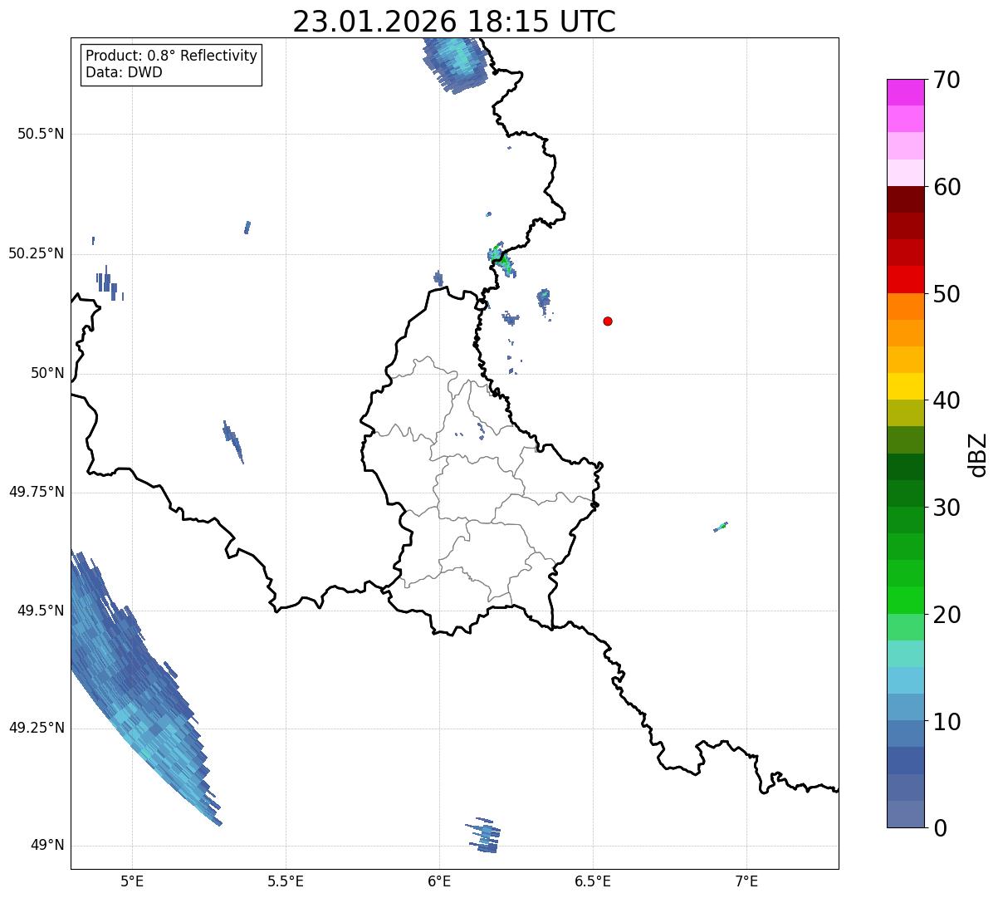Screen dimensions: 998x898
Task: Click the 49.5°N latitude label
Action: pos(41,611)
